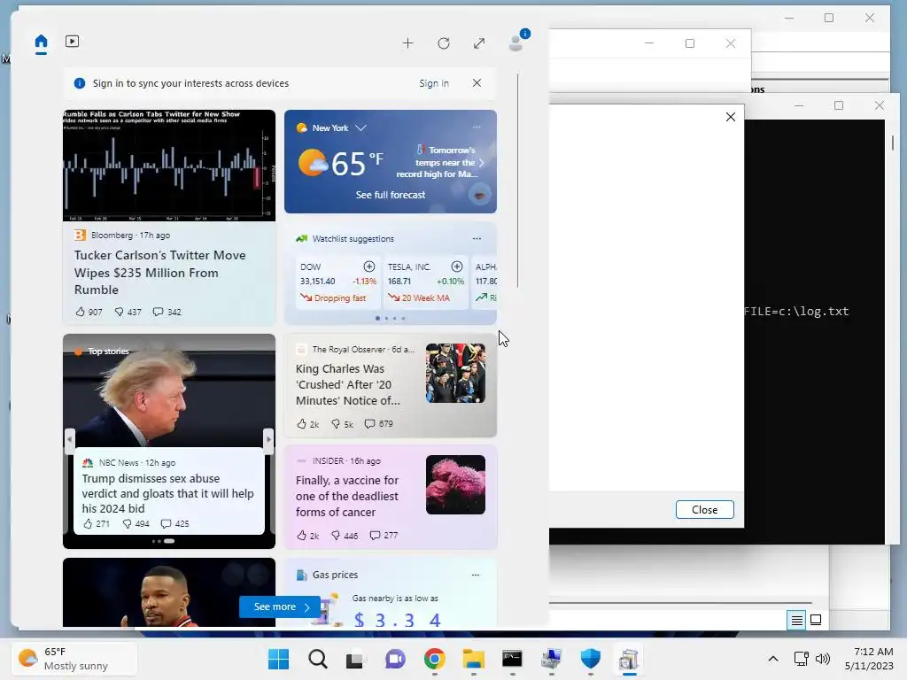907x680 pixels.
Task: Like the Trump NBC News story
Action: coord(96,524)
